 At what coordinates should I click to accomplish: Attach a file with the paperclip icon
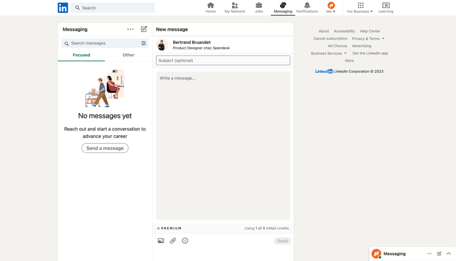pyautogui.click(x=173, y=241)
